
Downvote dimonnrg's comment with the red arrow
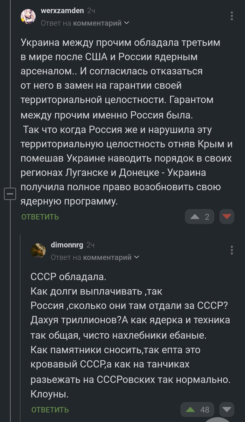(x=227, y=409)
